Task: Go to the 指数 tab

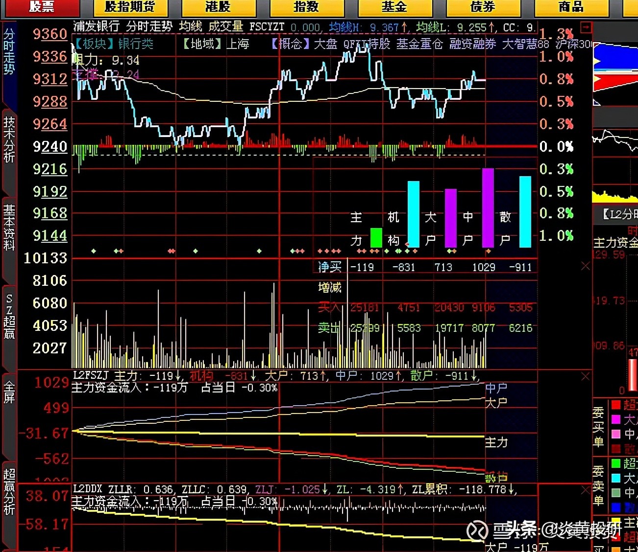Action: point(306,7)
